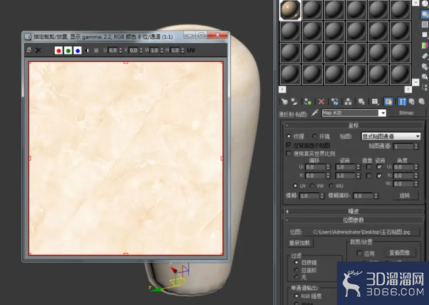Select the 四棱锥 filter radio button
Image resolution: width=429 pixels, height=305 pixels.
click(296, 262)
